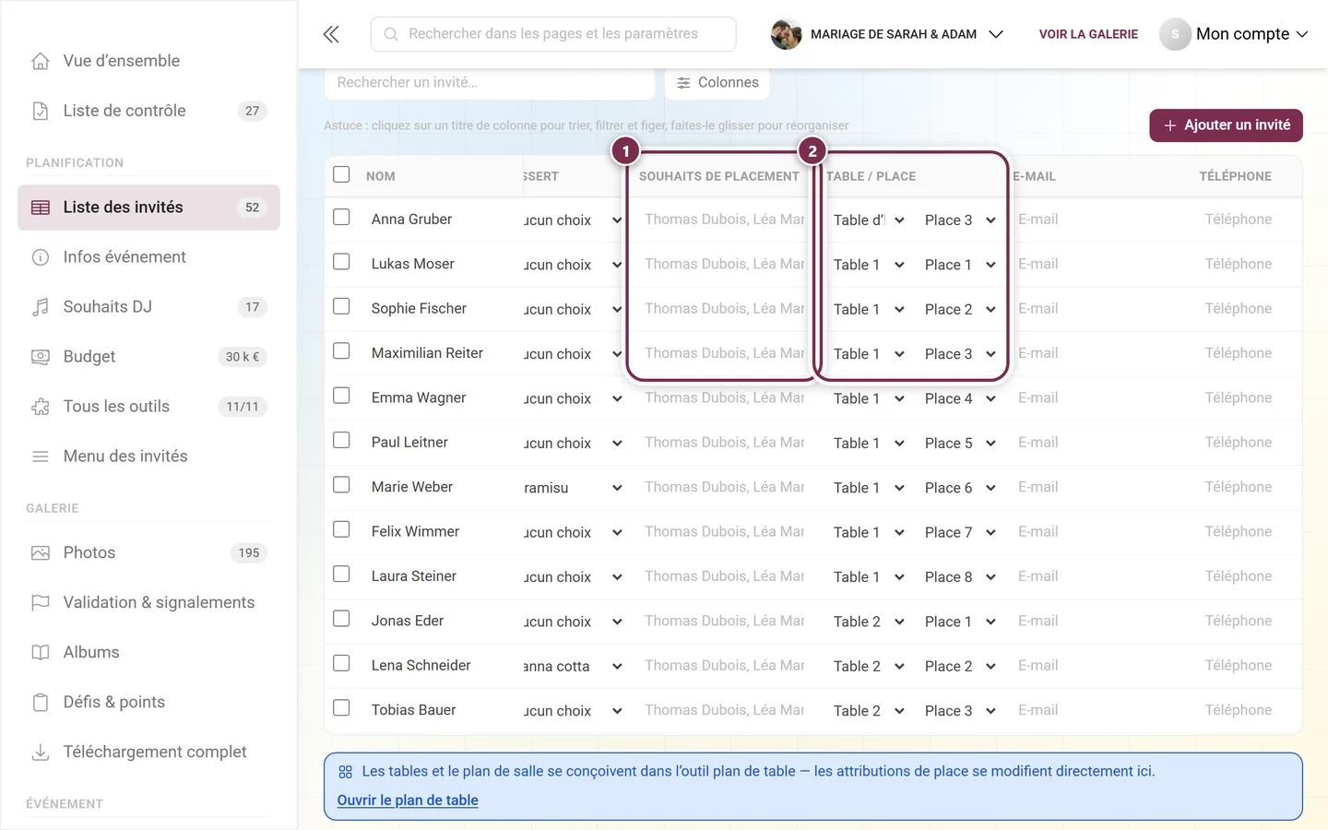The image size is (1328, 830).
Task: Open Lukas Moser's Table 1 dropdown
Action: (x=869, y=265)
